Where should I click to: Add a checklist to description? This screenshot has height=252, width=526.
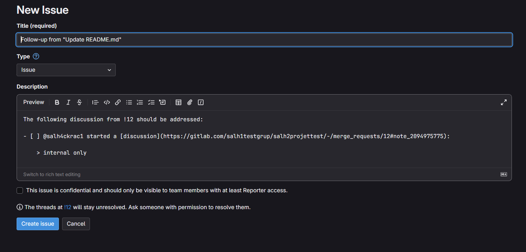tap(151, 102)
